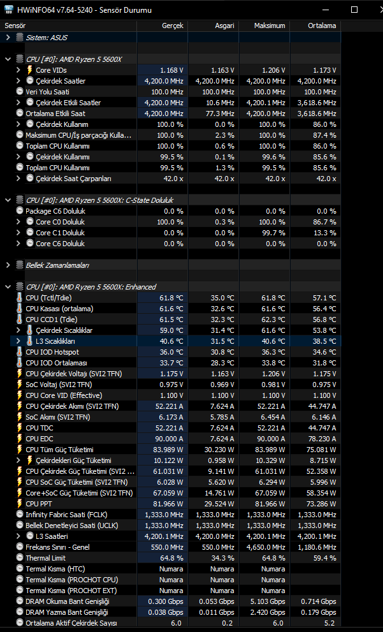This screenshot has width=383, height=632.
Task: Click the thermometer icon beside CPU Kasası (ortalama)
Action: [19, 308]
